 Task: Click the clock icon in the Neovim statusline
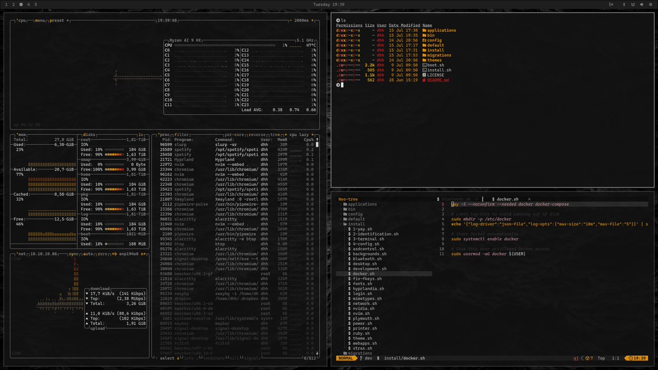click(631, 357)
